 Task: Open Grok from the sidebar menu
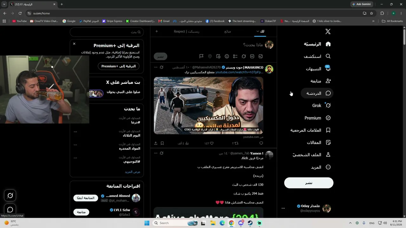pos(321,105)
